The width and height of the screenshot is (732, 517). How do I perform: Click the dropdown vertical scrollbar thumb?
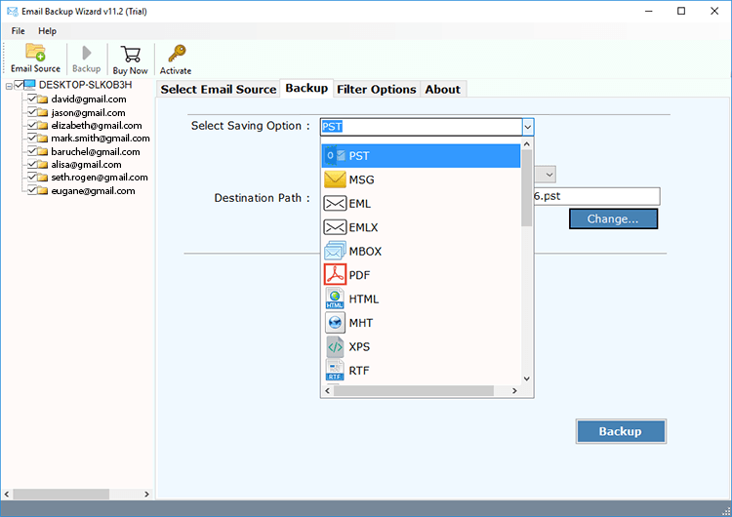527,187
